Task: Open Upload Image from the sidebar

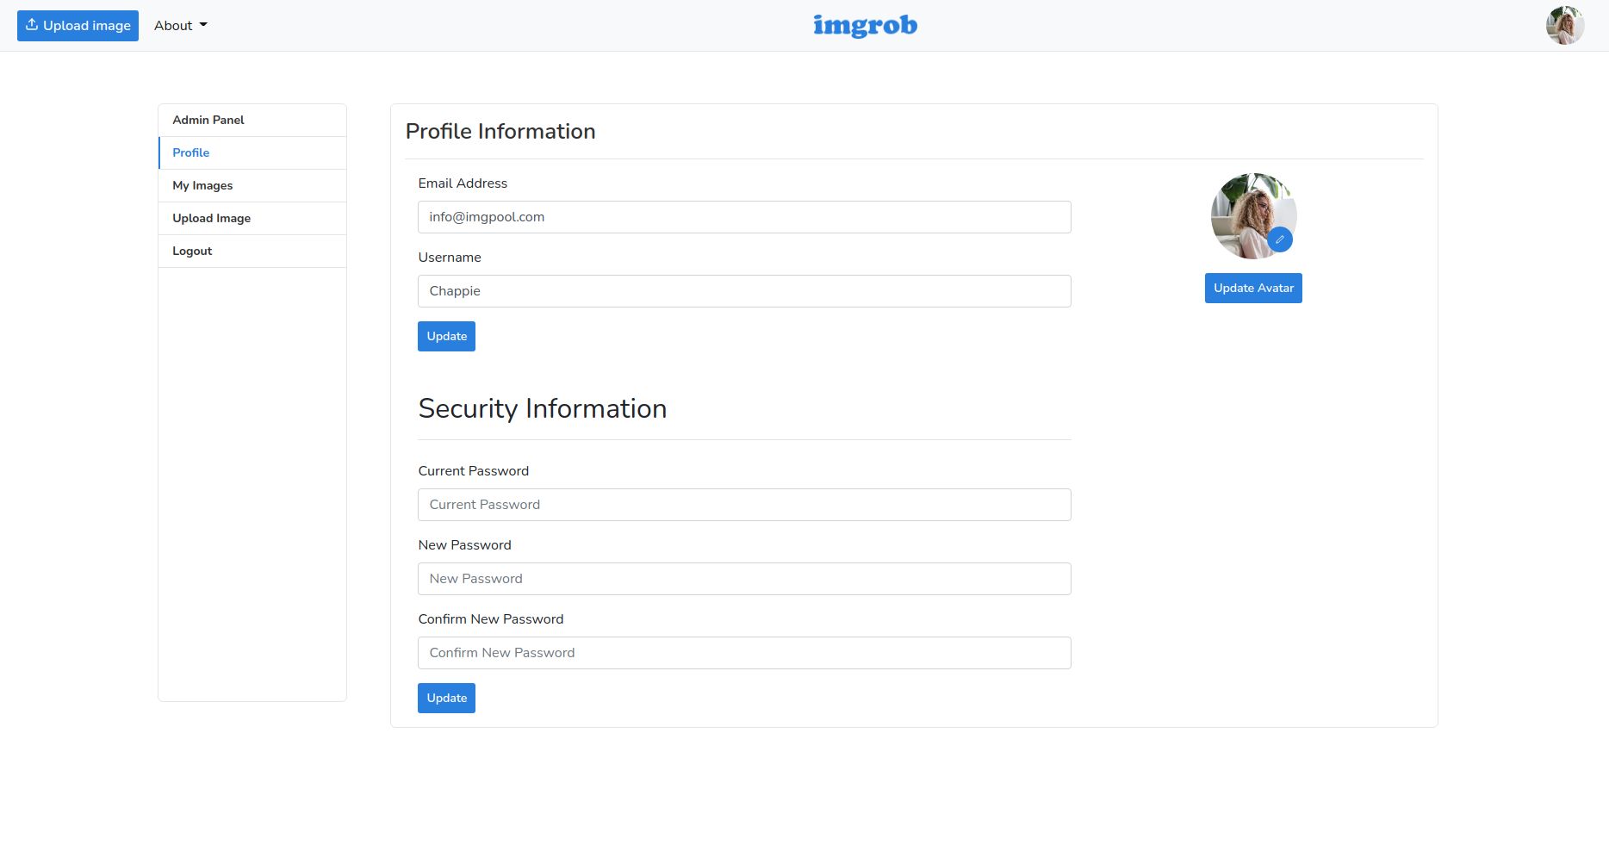Action: tap(212, 218)
